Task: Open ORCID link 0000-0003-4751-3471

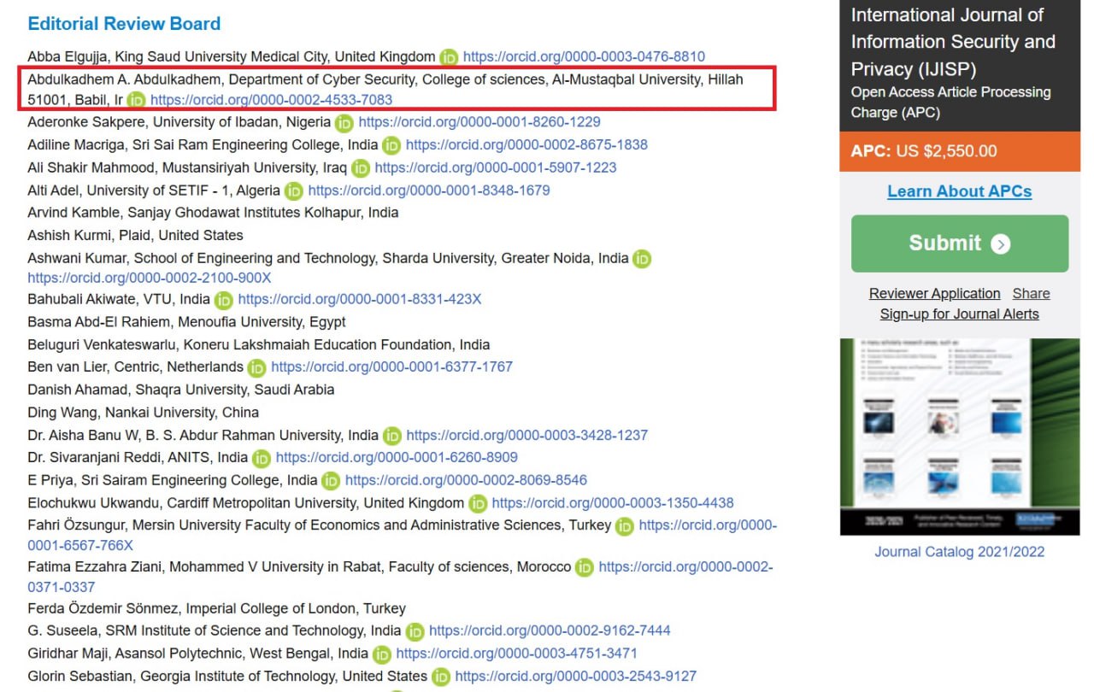Action: [517, 654]
